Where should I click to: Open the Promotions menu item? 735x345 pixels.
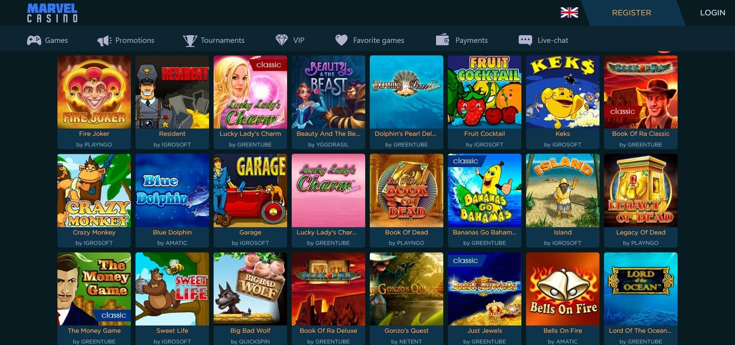coord(135,40)
